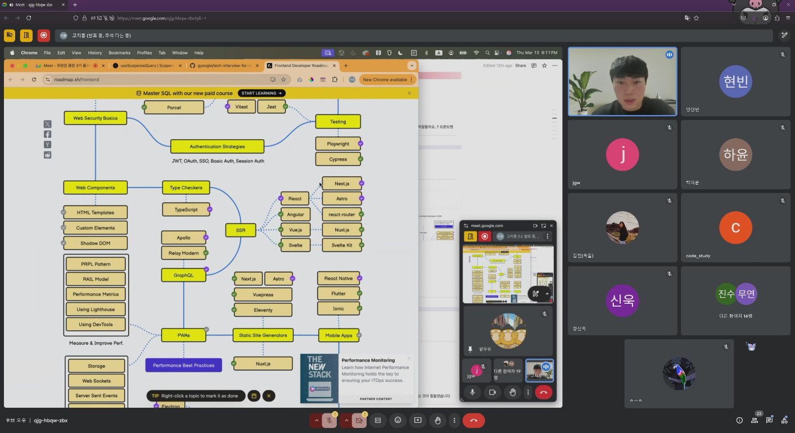Open the Meet activities icon
Viewport: 795px width, 433px height.
pyautogui.click(x=784, y=420)
